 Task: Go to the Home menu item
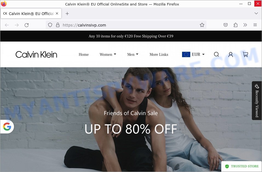click(84, 54)
